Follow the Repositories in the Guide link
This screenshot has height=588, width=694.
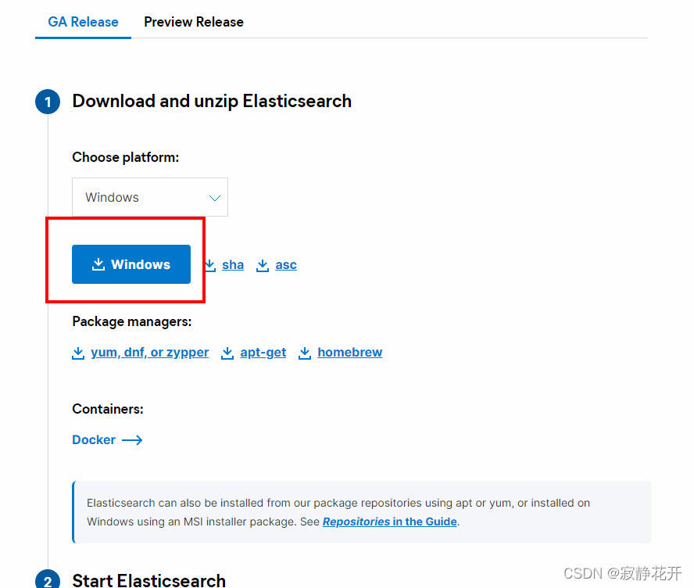click(x=389, y=522)
